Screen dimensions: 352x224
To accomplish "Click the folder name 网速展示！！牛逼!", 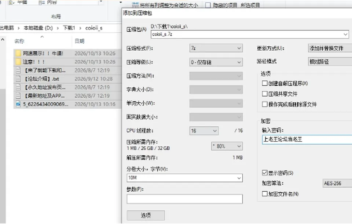I will click(43, 53).
